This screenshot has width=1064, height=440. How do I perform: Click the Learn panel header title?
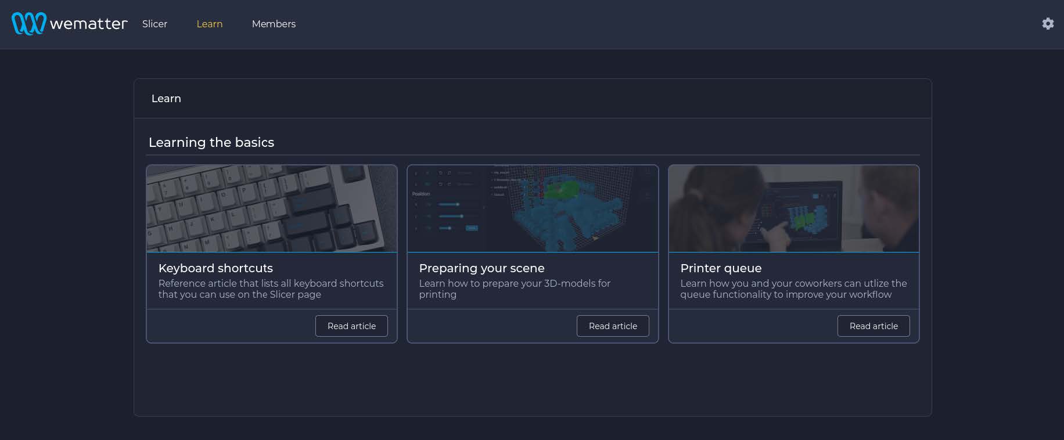point(166,99)
